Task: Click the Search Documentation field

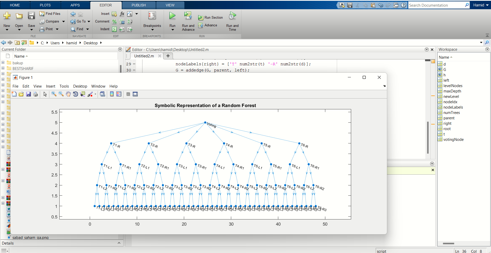Action: point(438,5)
